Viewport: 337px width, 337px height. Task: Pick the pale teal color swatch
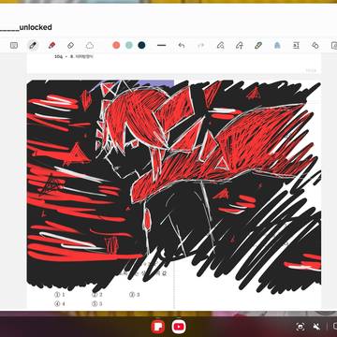pos(129,46)
